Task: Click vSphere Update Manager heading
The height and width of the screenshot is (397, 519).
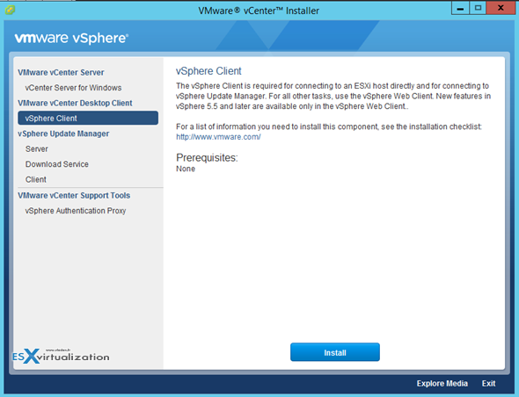Action: coord(63,134)
